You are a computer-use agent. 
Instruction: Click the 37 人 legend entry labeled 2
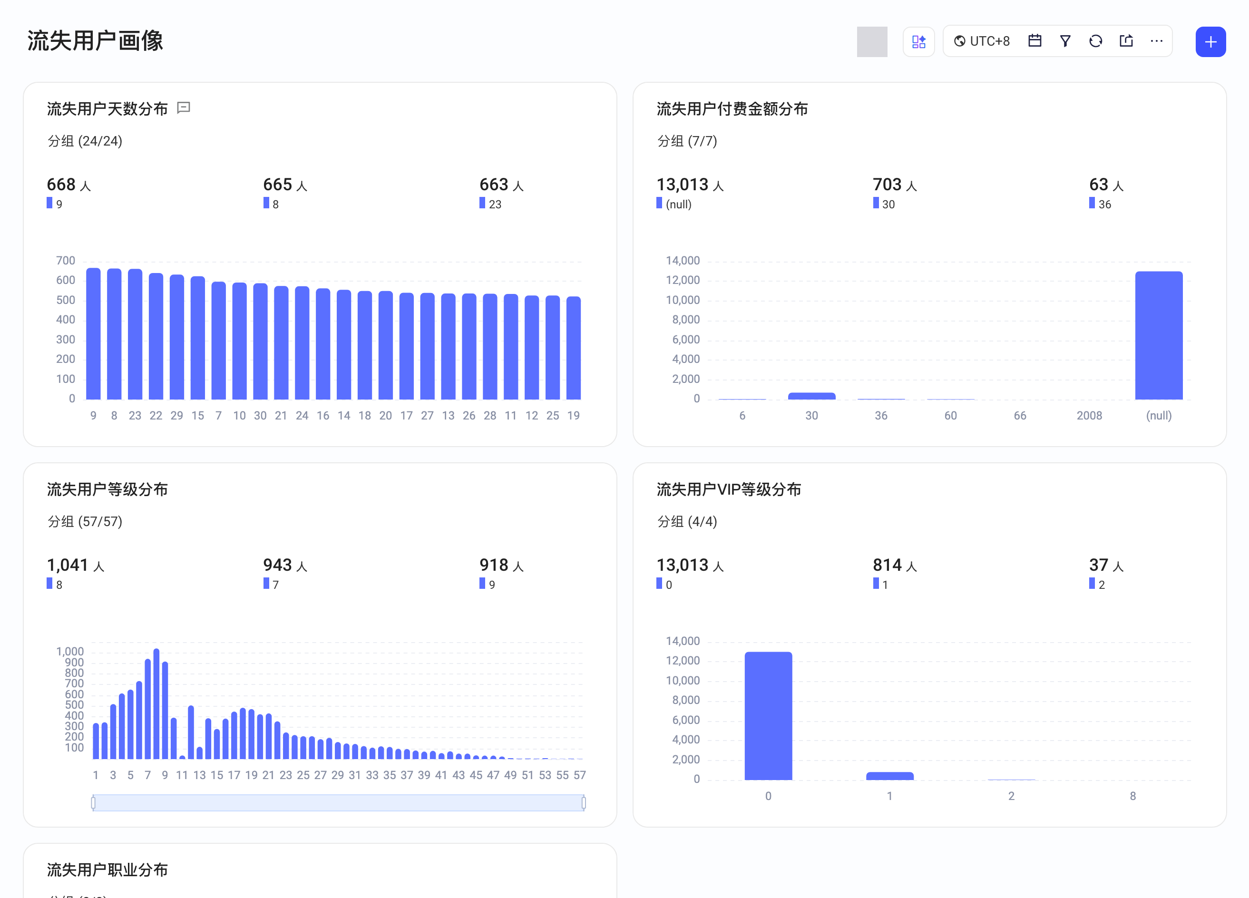click(x=1106, y=573)
